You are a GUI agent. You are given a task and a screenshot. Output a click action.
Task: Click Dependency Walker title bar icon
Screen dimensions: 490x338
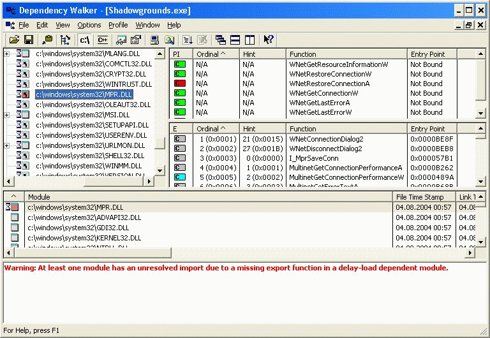[11, 11]
